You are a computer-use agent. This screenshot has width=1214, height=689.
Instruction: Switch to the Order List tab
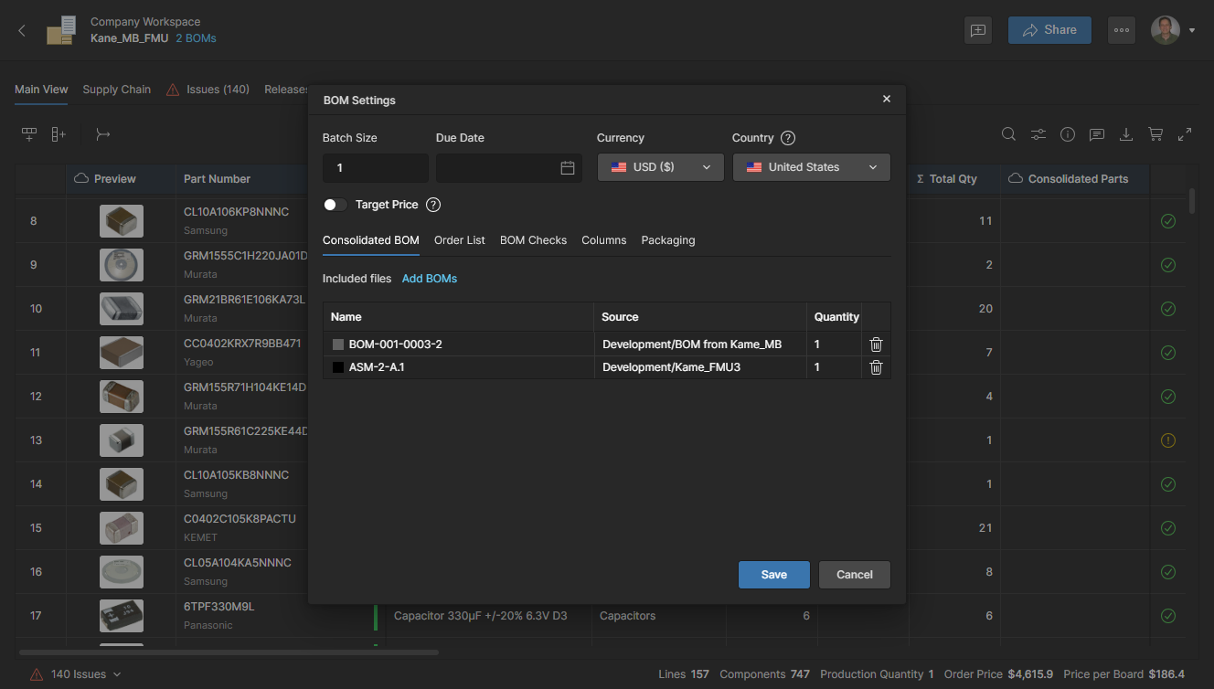[460, 240]
